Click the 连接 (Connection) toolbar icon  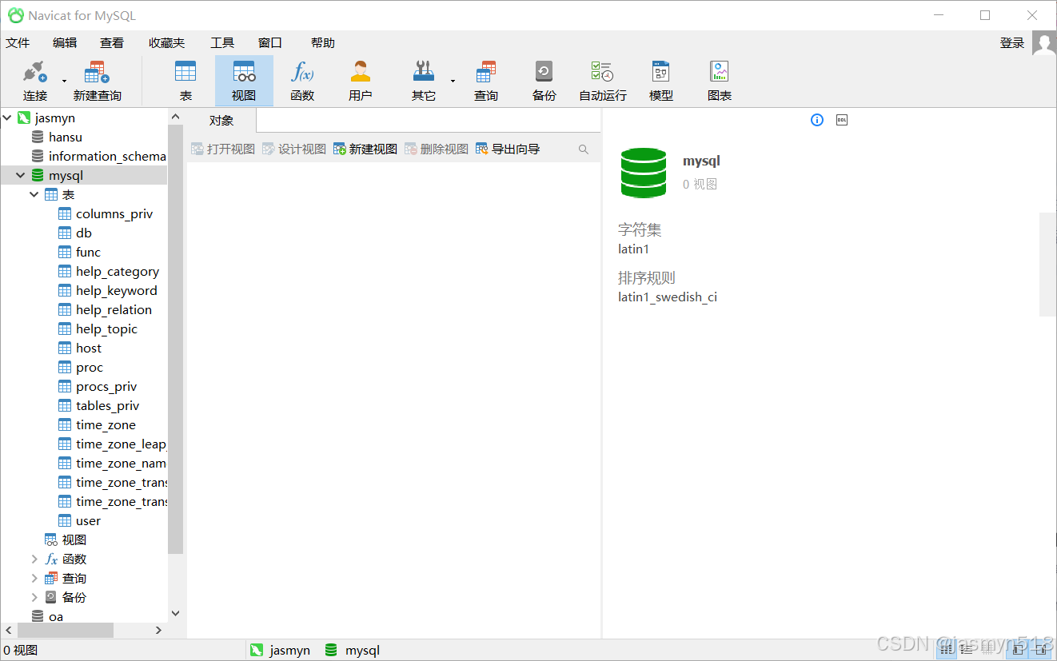click(x=35, y=81)
